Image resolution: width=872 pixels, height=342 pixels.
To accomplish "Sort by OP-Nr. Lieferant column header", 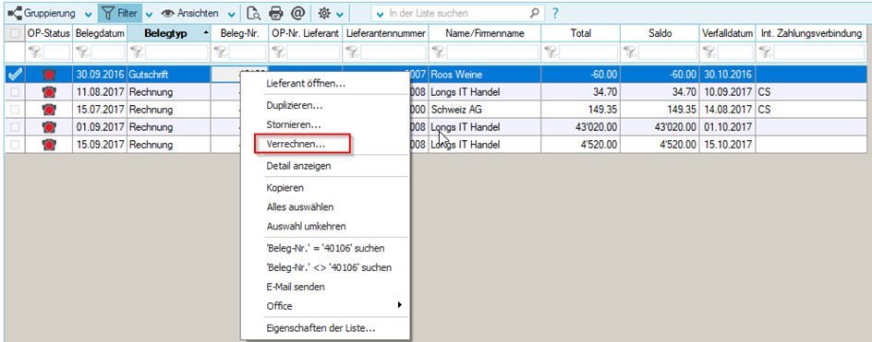I will (x=306, y=33).
